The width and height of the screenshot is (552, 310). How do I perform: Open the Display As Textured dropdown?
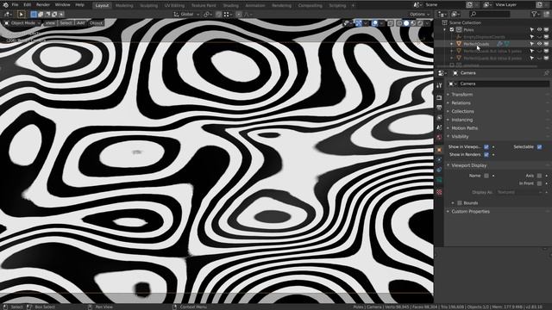click(x=519, y=192)
